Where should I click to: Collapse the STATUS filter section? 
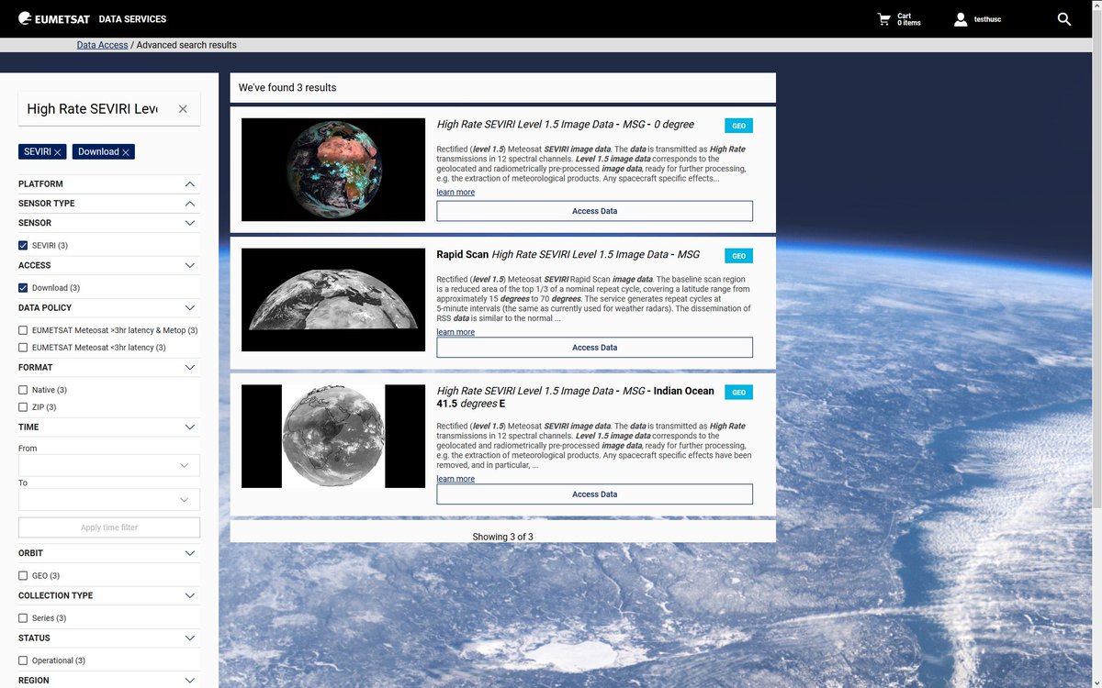coord(109,638)
